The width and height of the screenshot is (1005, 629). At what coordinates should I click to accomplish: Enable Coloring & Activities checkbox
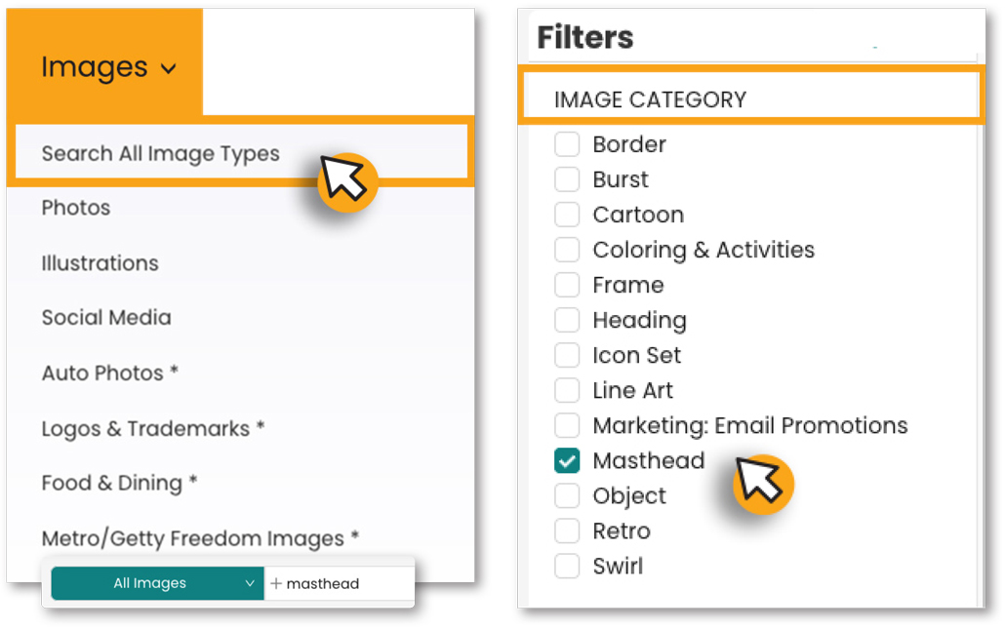pyautogui.click(x=567, y=250)
